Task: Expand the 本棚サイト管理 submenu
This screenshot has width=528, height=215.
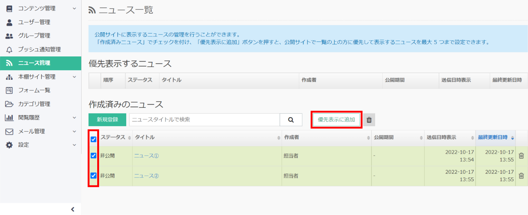Action: [x=40, y=77]
